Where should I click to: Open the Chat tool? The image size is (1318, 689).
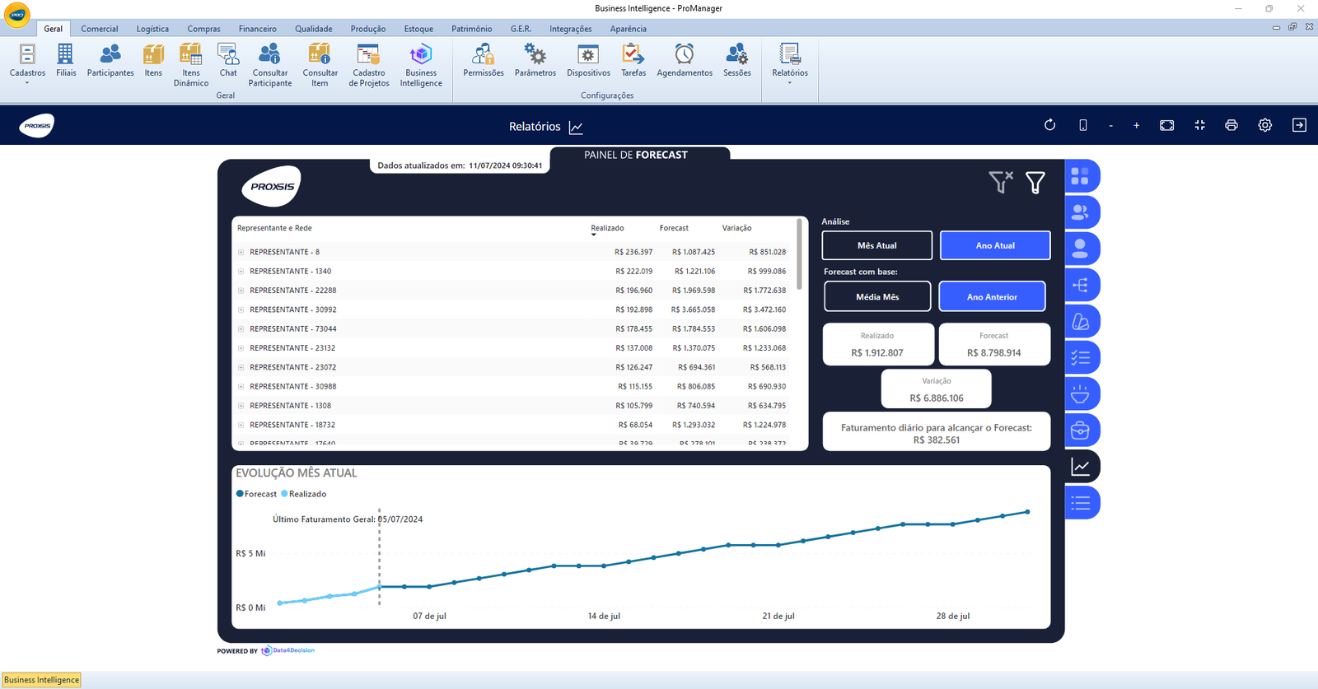pyautogui.click(x=228, y=61)
